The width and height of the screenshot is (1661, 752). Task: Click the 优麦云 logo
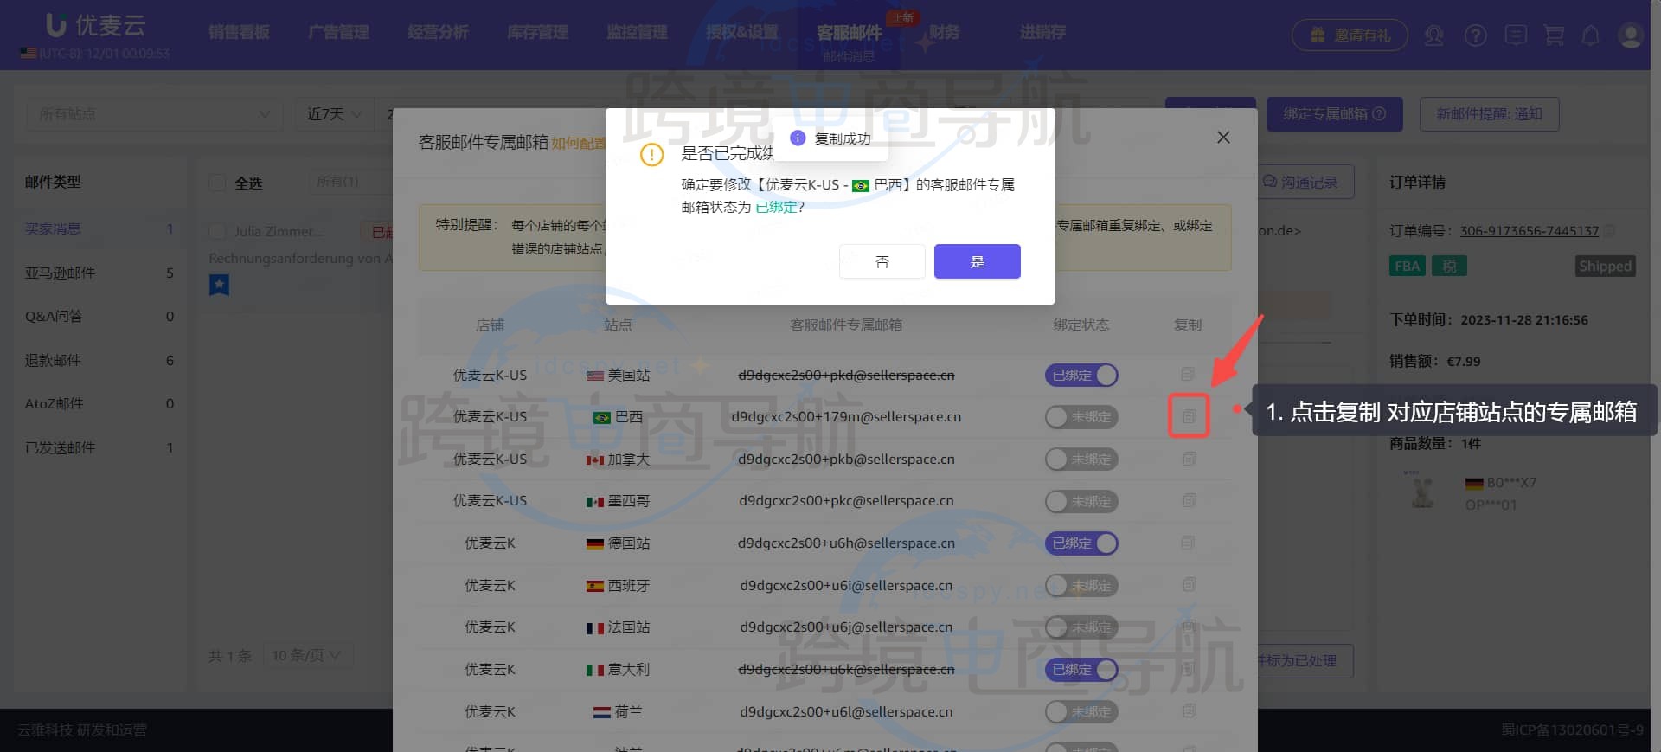[x=95, y=25]
